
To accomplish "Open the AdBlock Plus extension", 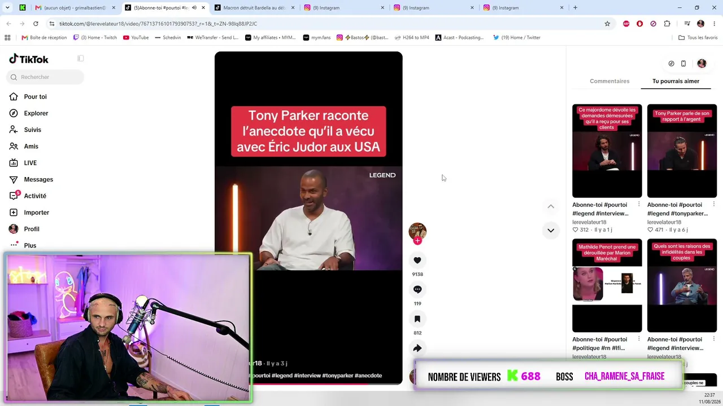I will [626, 24].
